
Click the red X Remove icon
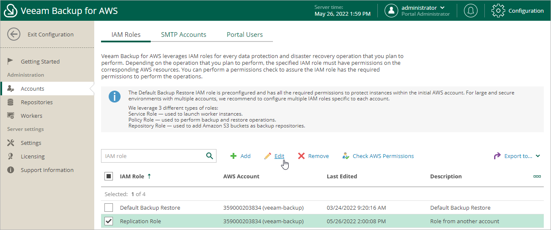tap(301, 156)
